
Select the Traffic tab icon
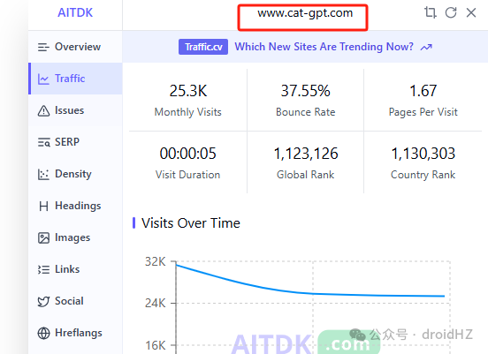tap(43, 79)
